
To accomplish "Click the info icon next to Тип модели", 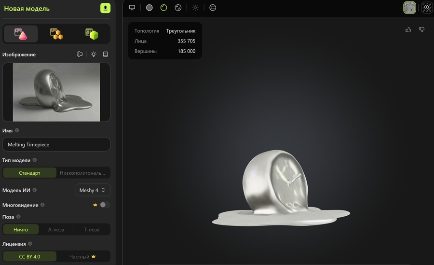I will point(35,160).
